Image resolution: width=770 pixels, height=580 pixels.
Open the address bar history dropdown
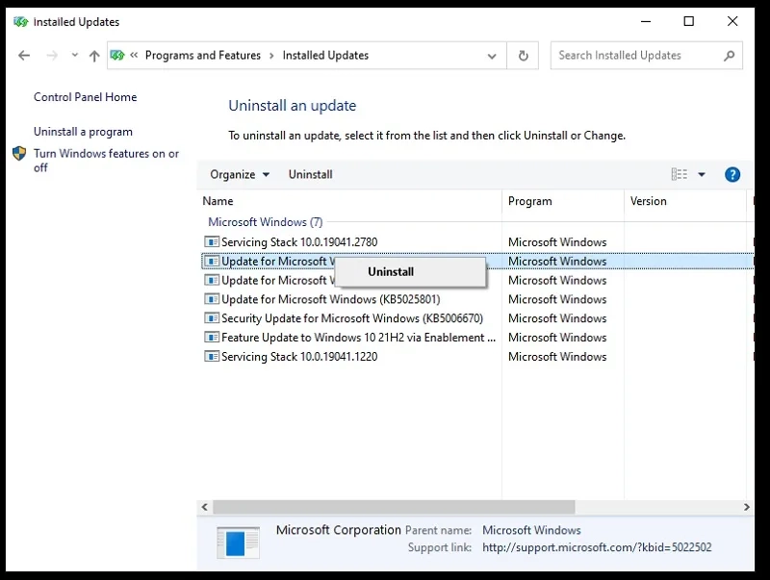[x=492, y=56]
